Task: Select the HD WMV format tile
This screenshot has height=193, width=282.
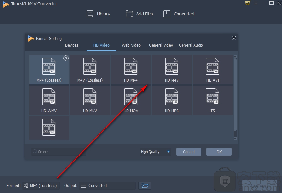Action: tap(49, 100)
